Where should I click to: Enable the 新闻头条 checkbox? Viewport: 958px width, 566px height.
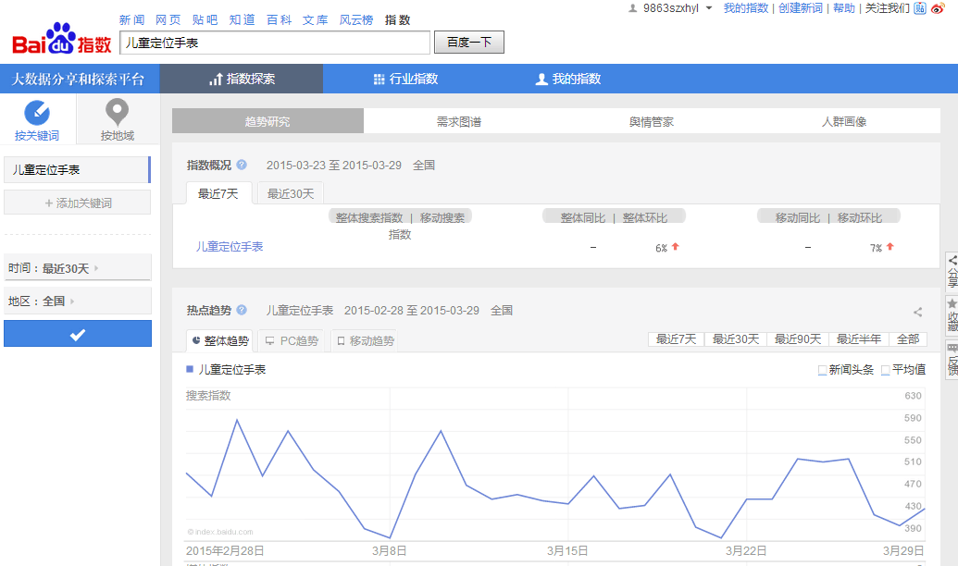pyautogui.click(x=822, y=370)
